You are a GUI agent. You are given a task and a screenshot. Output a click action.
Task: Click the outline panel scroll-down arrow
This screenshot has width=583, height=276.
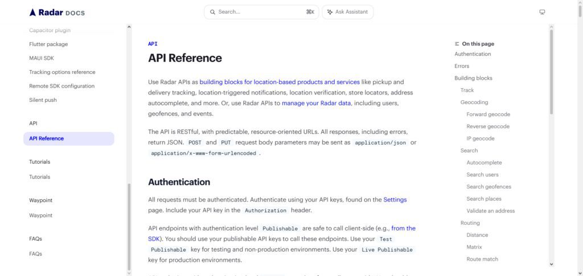pyautogui.click(x=551, y=265)
